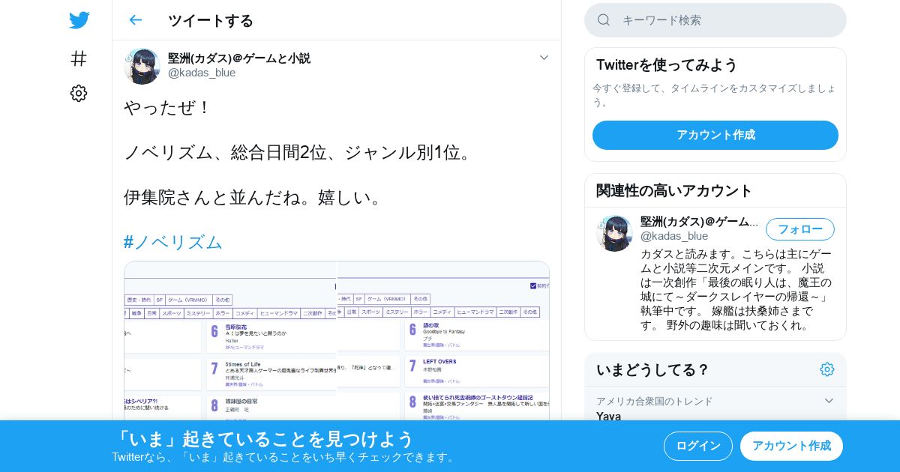Open right ranking screenshot showing LEFT OVERS
Viewport: 900px width, 472px height.
443,341
